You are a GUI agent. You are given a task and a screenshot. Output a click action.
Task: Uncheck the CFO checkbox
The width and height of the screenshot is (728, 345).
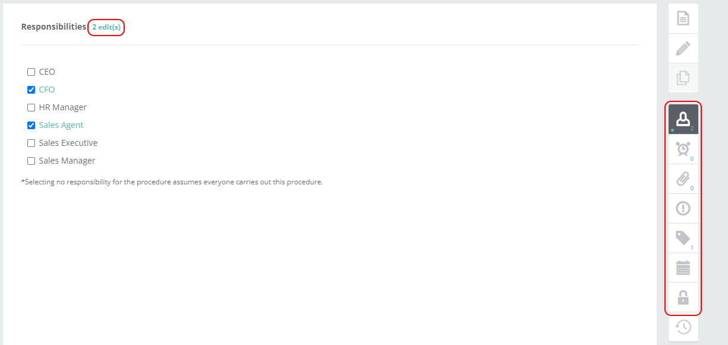[x=31, y=90]
